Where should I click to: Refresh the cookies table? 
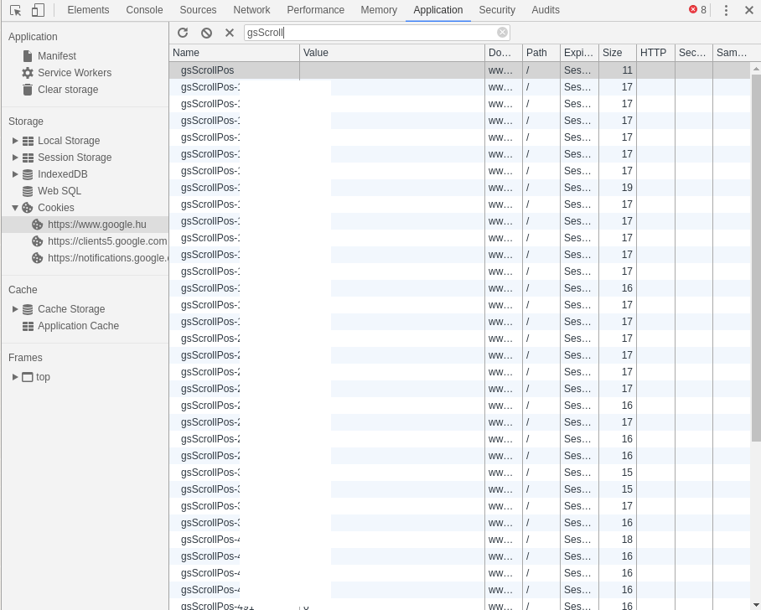click(183, 33)
